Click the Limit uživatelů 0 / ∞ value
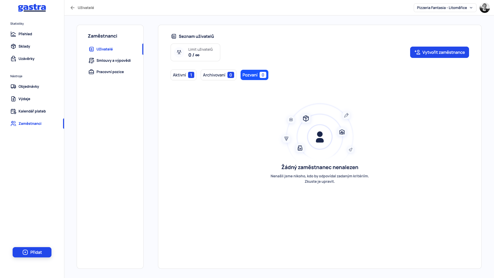 pyautogui.click(x=194, y=55)
